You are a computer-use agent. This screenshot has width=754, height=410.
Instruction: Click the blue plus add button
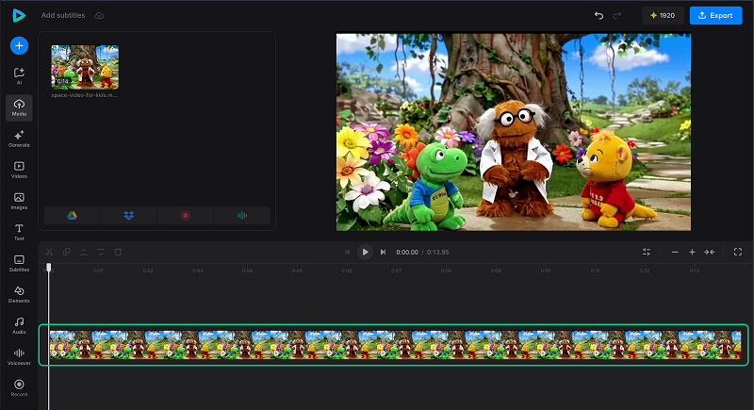coord(19,45)
